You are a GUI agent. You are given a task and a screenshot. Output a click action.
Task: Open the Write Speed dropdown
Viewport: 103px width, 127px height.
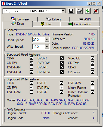pos(47,47)
